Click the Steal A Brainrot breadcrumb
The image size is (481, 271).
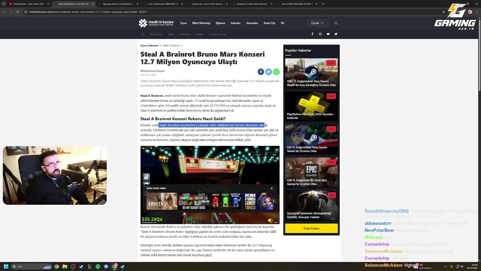[171, 46]
